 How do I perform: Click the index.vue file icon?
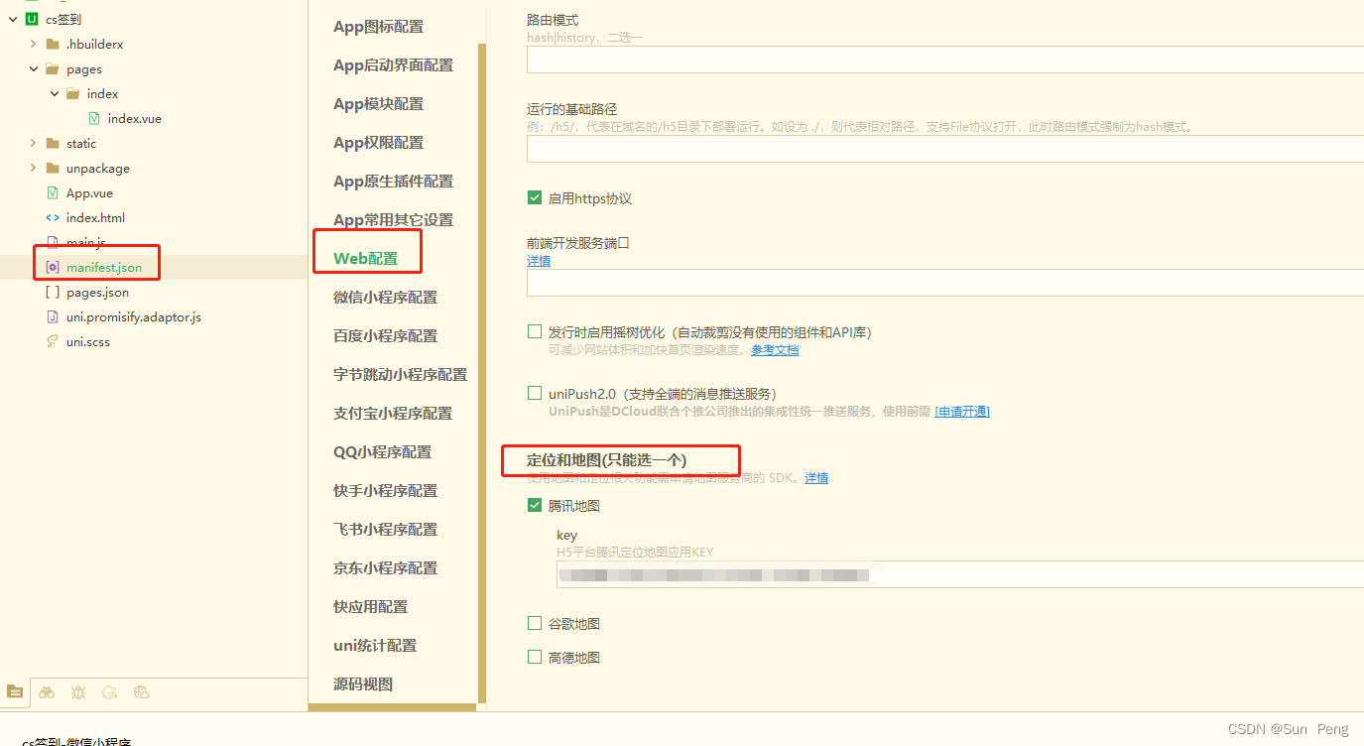click(x=94, y=118)
